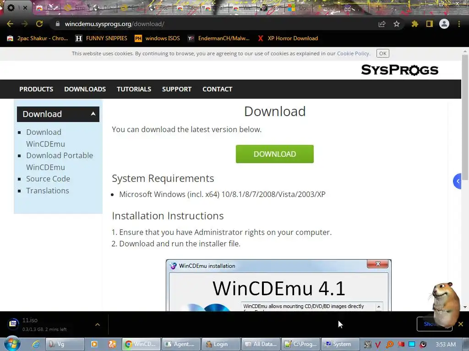The image size is (469, 351).
Task: Open the UC Browser taskbar icon
Action: [112, 344]
